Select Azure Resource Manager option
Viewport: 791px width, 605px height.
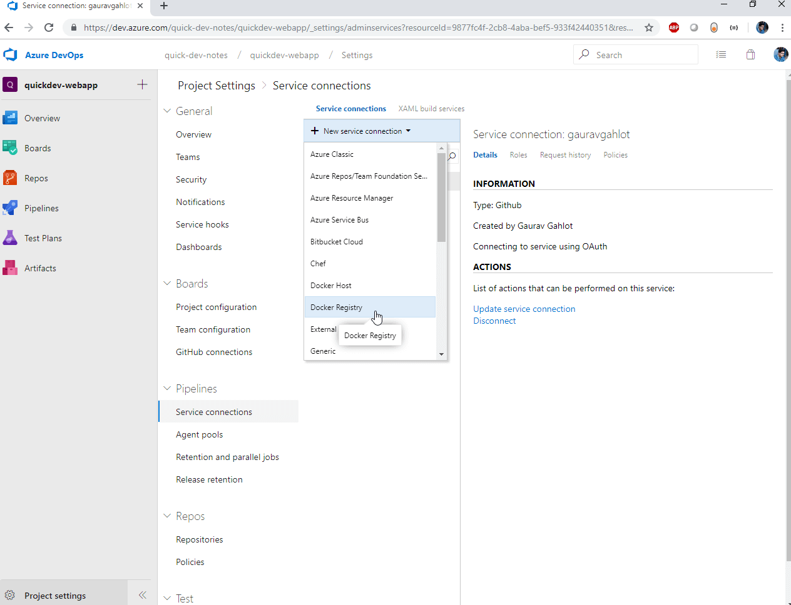370,198
